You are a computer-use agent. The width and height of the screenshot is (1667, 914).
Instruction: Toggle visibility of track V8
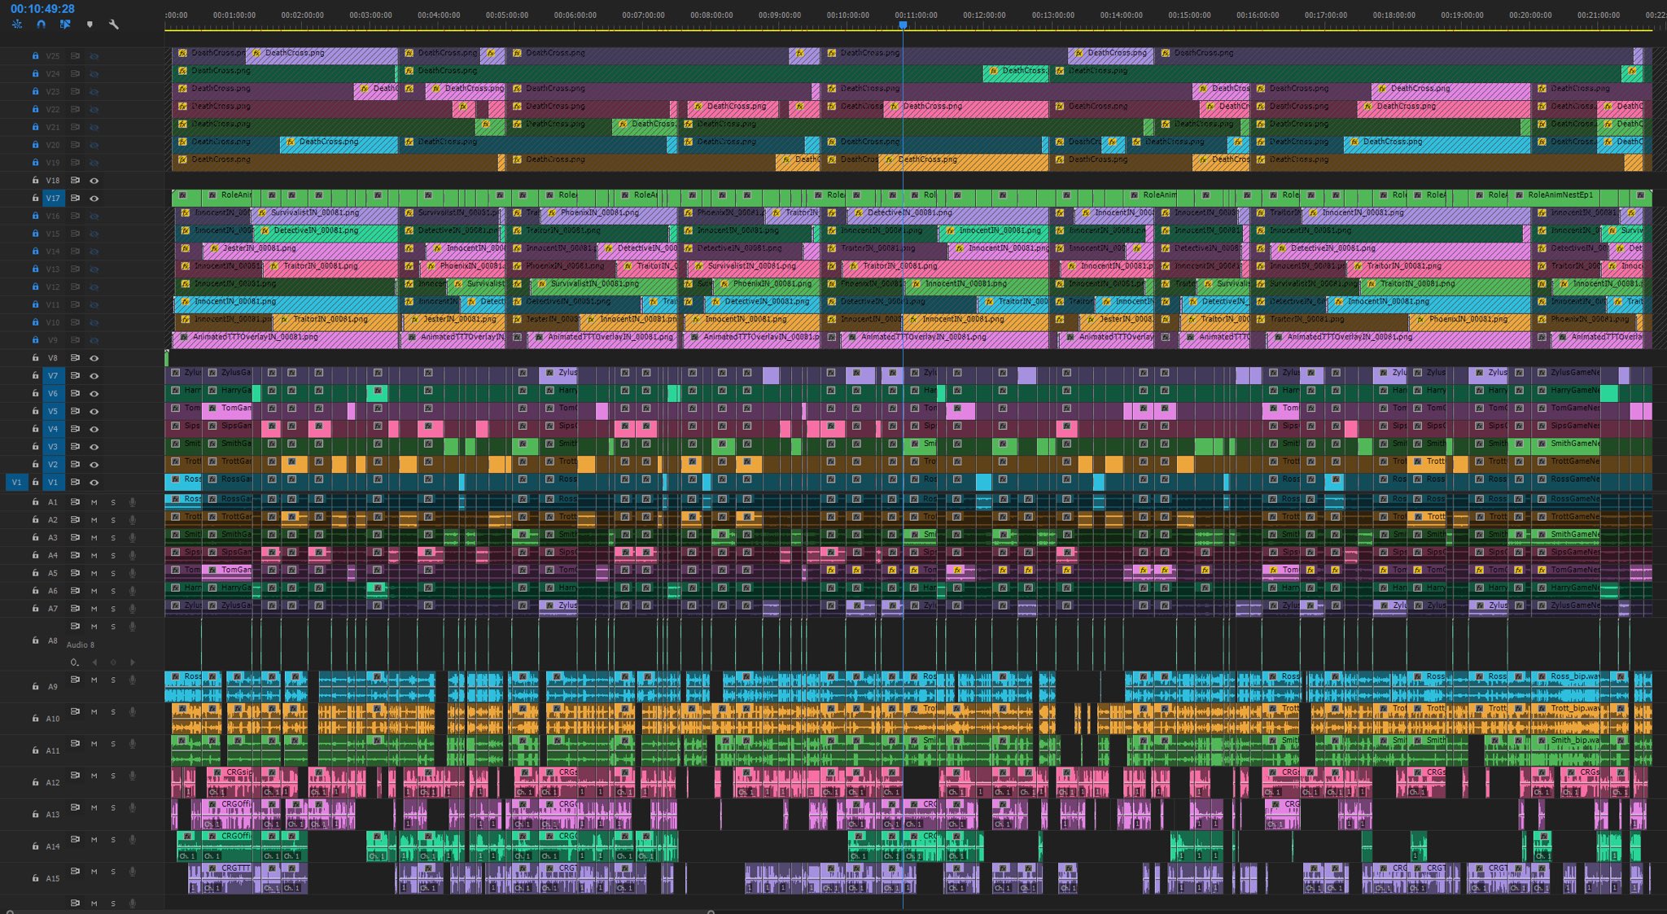coord(94,358)
